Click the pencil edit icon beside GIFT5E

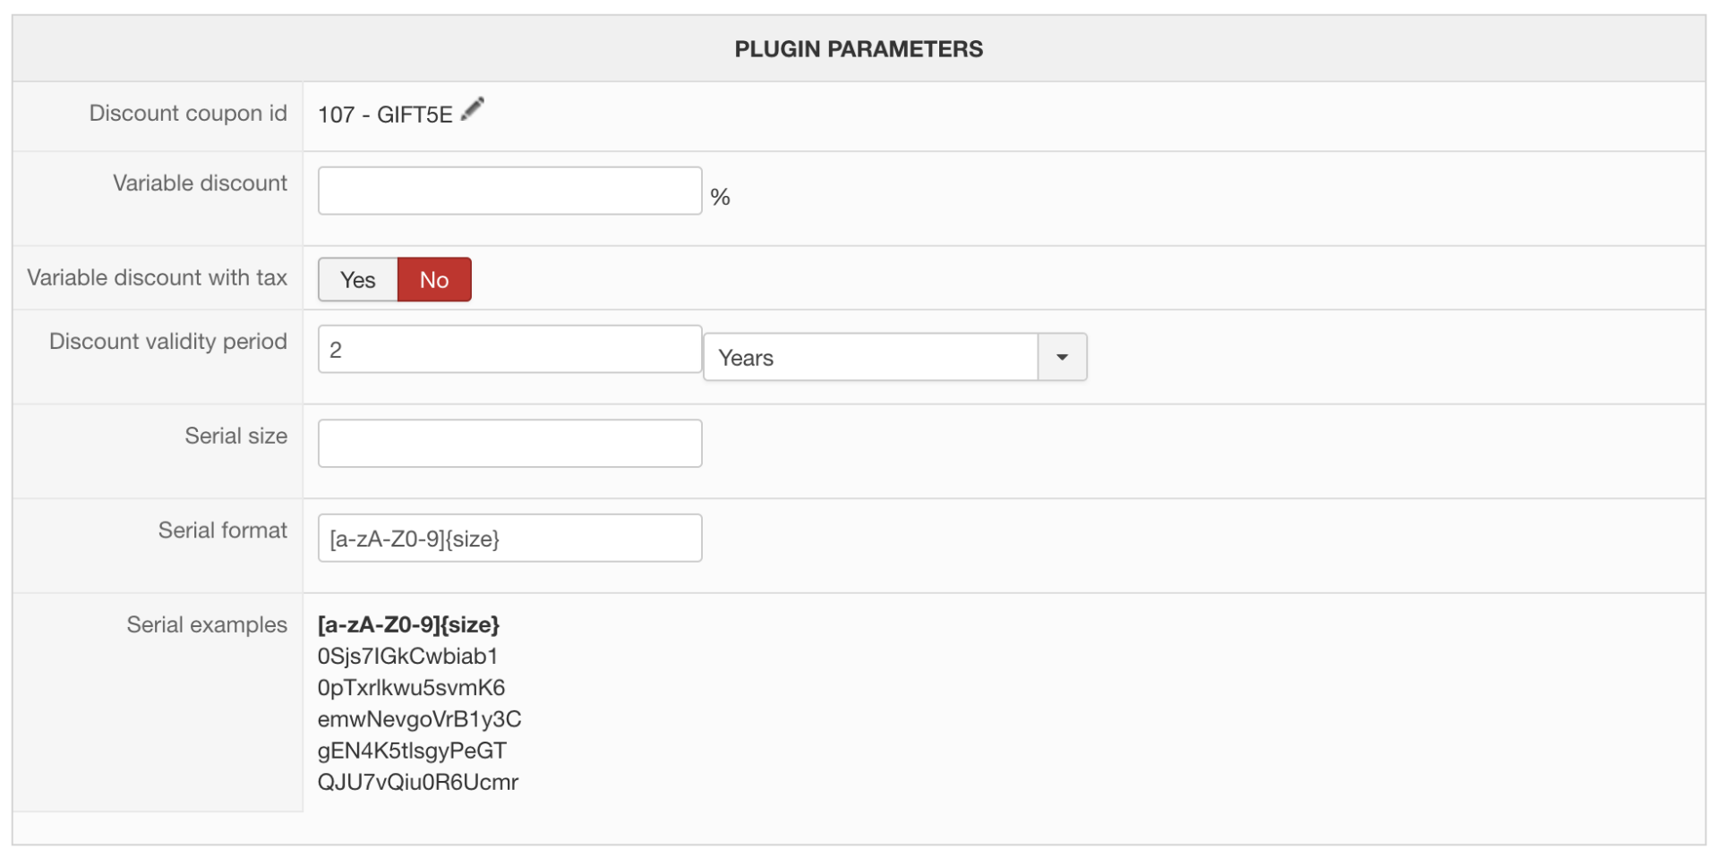pyautogui.click(x=472, y=110)
